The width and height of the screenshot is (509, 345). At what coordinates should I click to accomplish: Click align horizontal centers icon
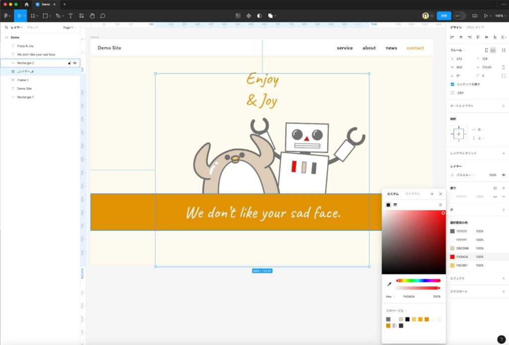coord(461,37)
